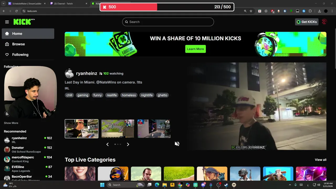The image size is (336, 189).
Task: Go back in the browser
Action: (4, 11)
